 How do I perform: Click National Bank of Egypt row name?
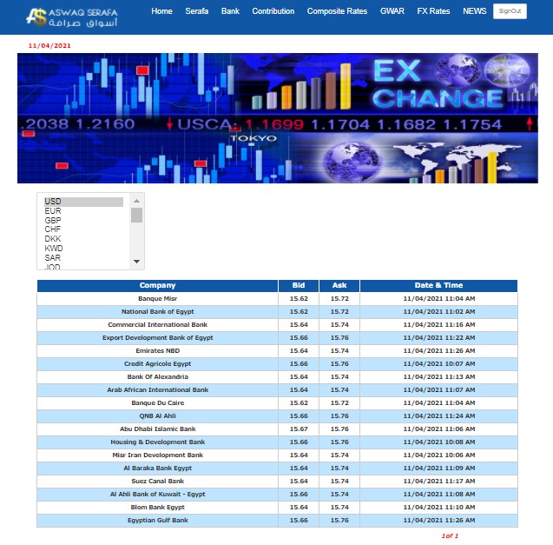pos(158,312)
